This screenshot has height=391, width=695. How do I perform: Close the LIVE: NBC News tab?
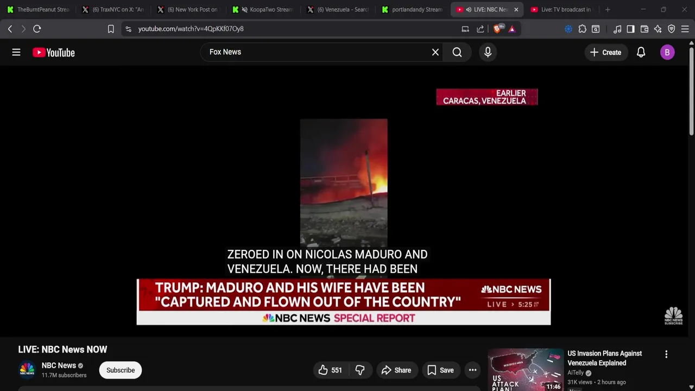coord(516,9)
